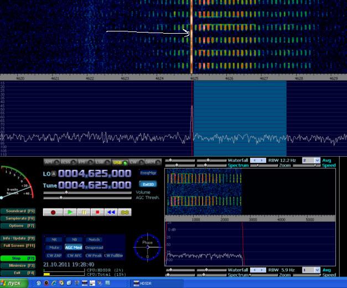Open Internet Explorer from quick launch

(54, 283)
